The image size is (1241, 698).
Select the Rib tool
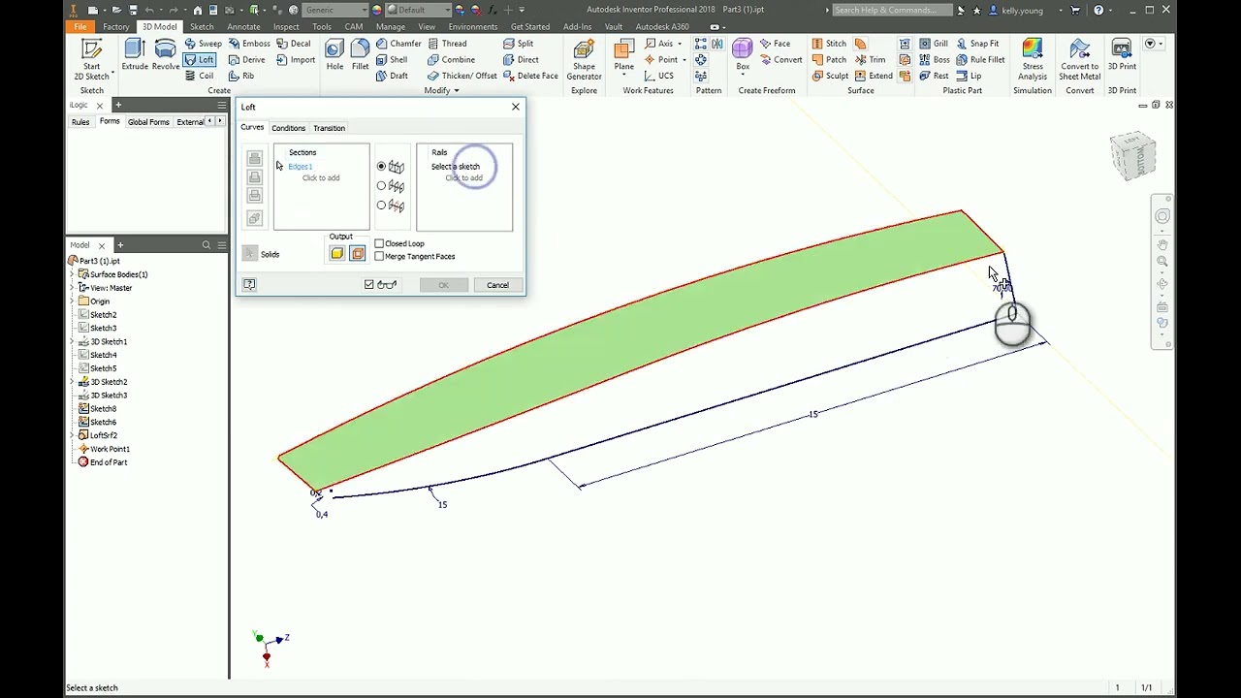[x=241, y=76]
